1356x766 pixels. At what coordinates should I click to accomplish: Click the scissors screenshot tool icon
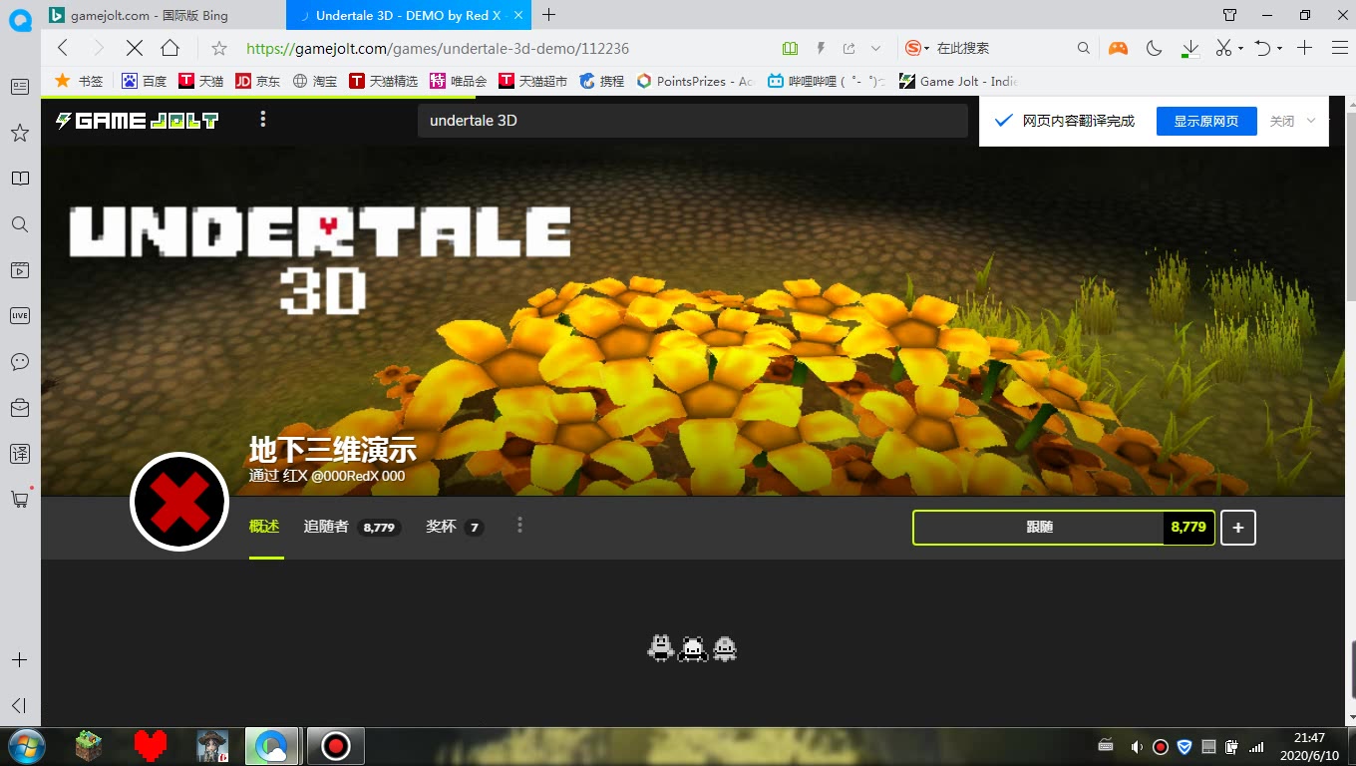click(x=1223, y=48)
